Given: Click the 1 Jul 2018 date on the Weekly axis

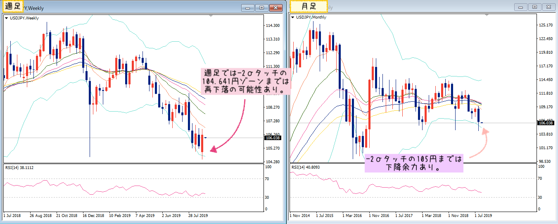Looking at the screenshot, I should 12,216.
